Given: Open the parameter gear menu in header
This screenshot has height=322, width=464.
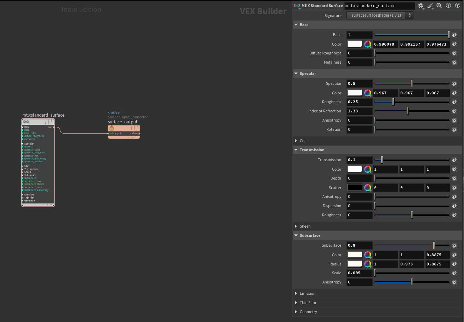Looking at the screenshot, I should pyautogui.click(x=420, y=6).
